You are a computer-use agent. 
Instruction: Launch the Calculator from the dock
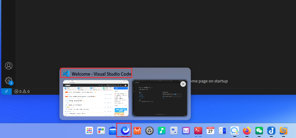pyautogui.click(x=222, y=131)
